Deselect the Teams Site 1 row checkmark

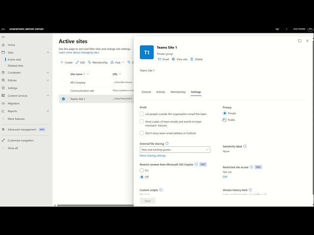tap(63, 99)
